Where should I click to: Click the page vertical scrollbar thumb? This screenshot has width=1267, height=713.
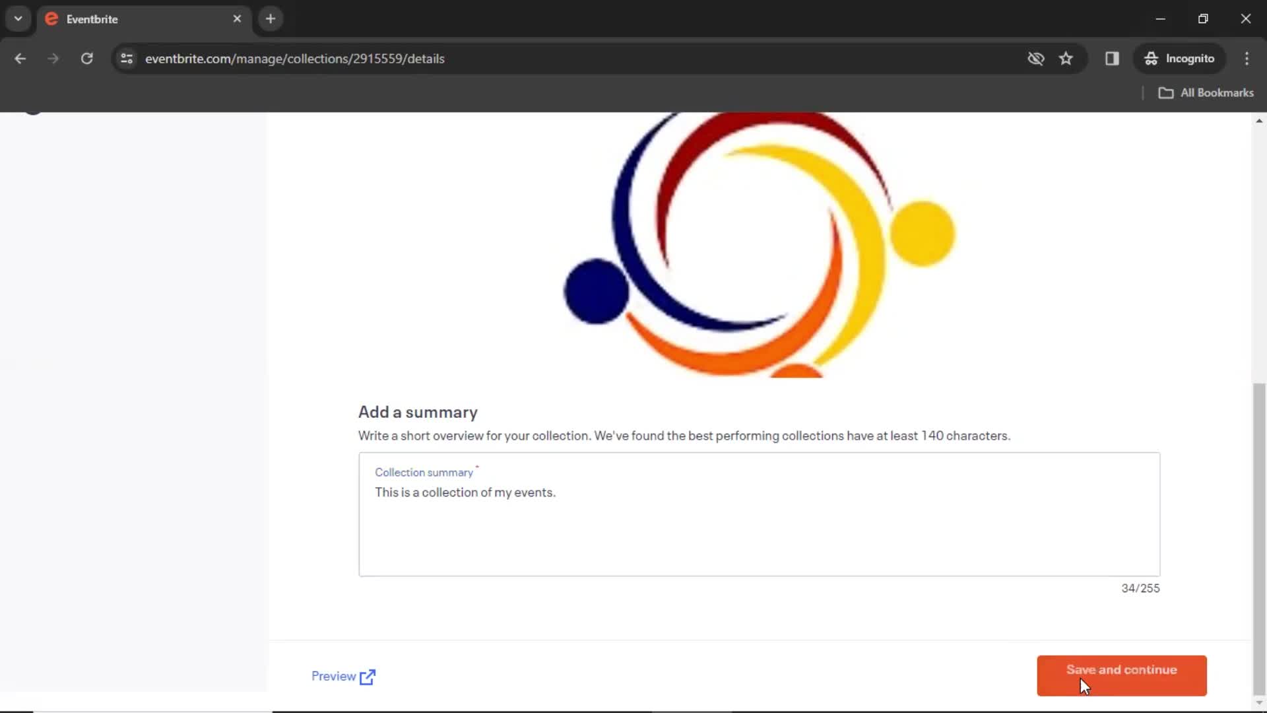point(1259,538)
